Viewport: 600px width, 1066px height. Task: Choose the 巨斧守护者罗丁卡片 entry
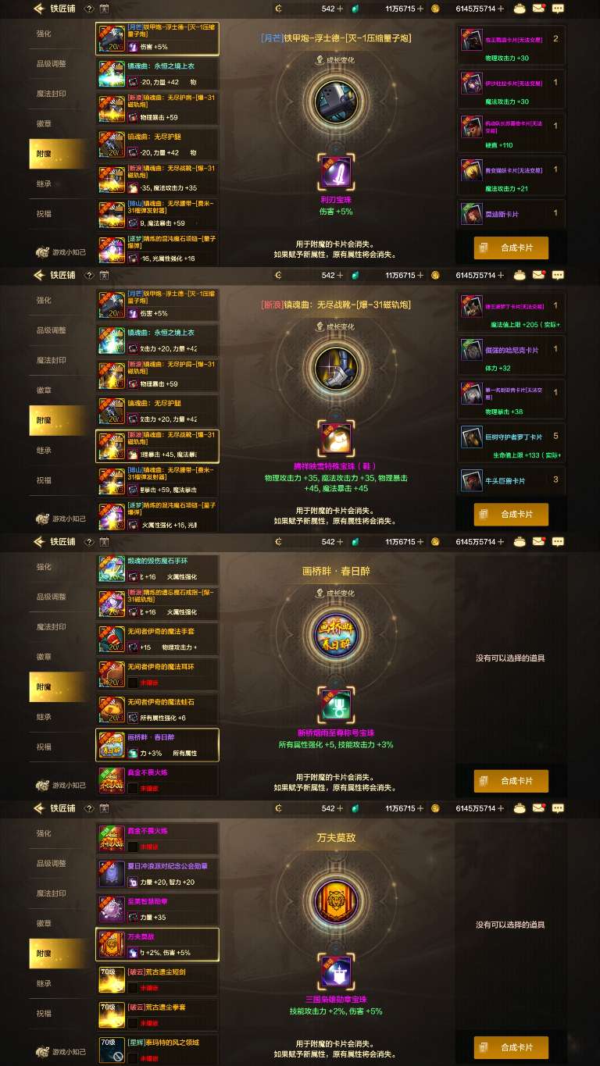pos(511,442)
